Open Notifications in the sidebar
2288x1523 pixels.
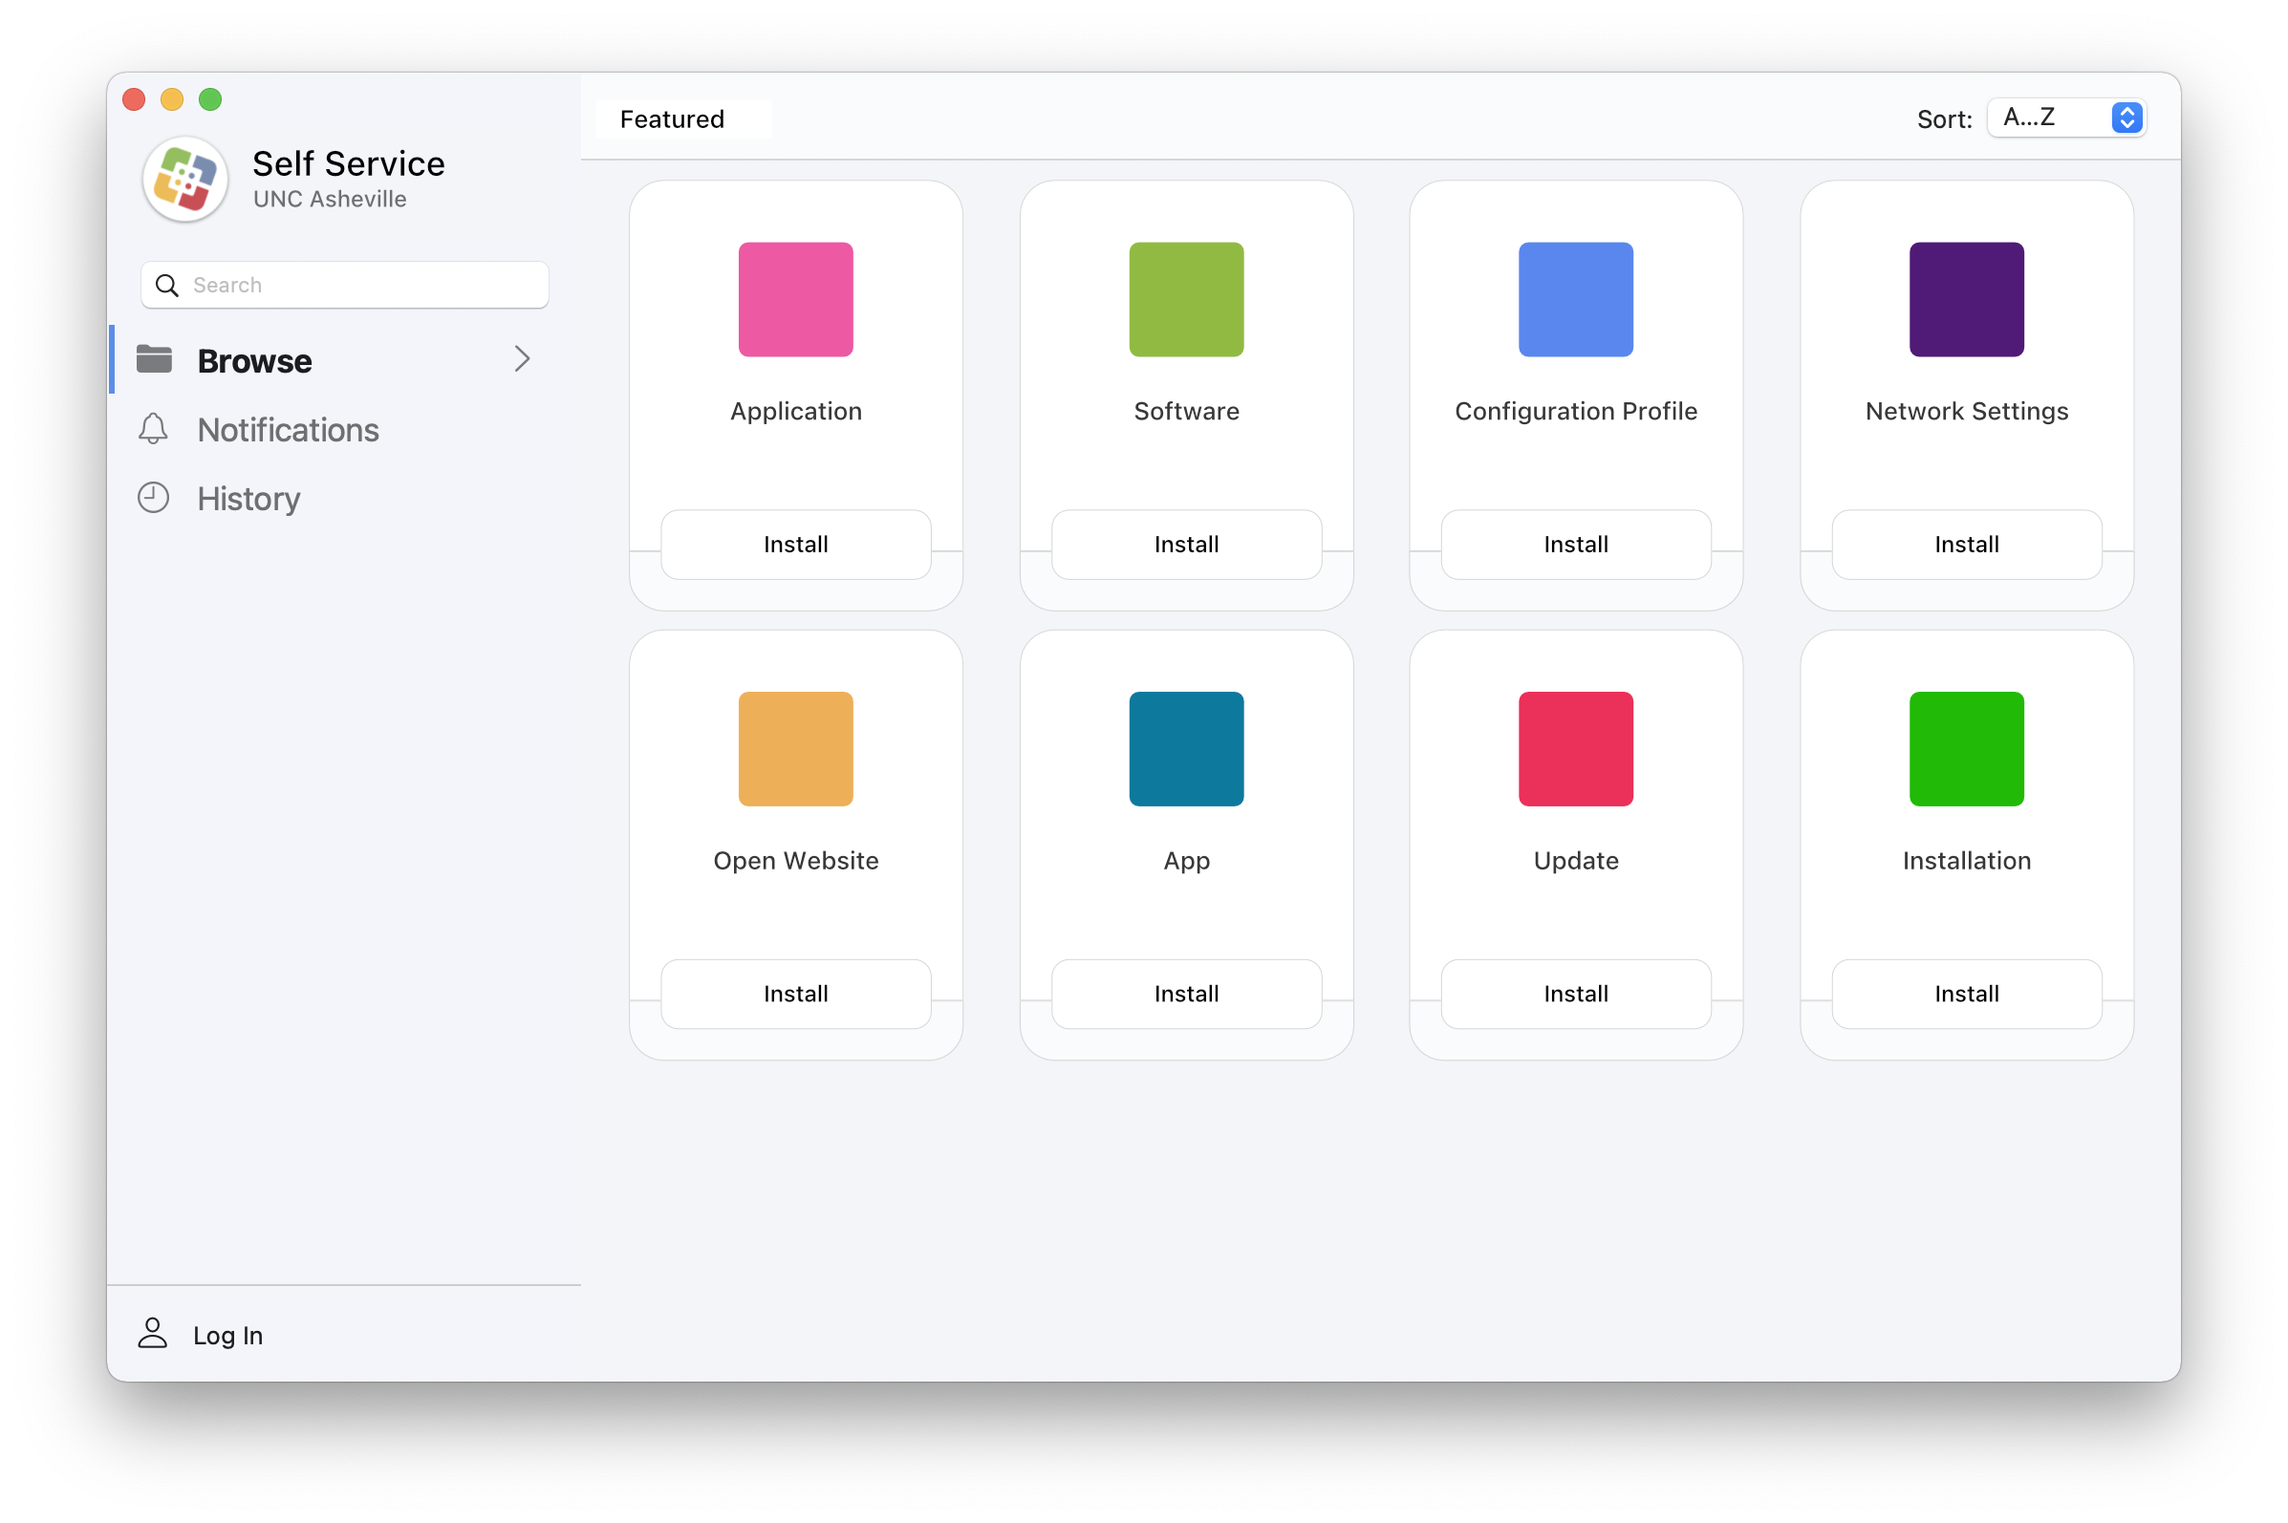click(288, 430)
